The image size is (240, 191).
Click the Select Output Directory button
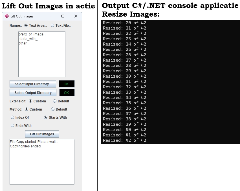click(x=33, y=93)
